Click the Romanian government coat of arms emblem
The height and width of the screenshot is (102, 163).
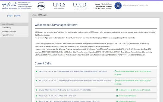click(118, 6)
